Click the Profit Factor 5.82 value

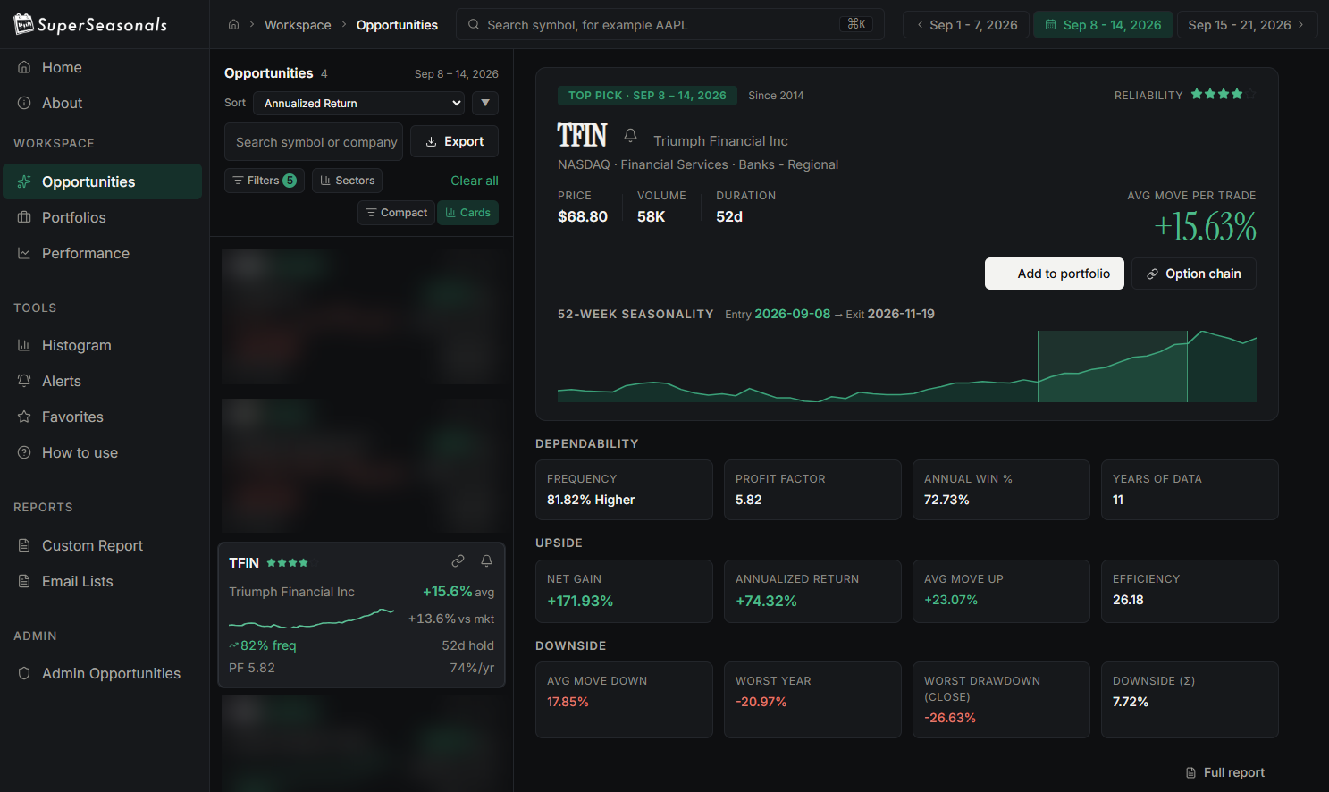pos(749,500)
